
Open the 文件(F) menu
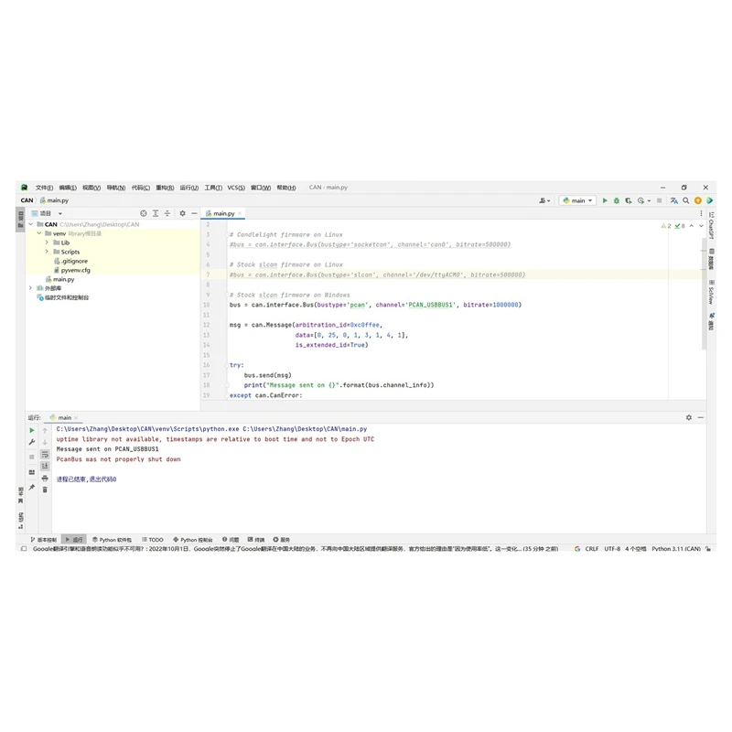click(x=44, y=188)
